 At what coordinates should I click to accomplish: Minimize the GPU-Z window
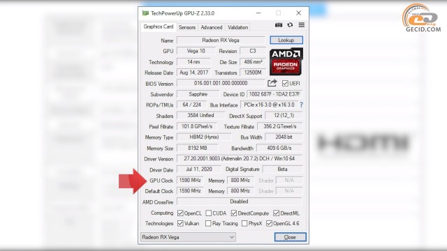pos(258,13)
